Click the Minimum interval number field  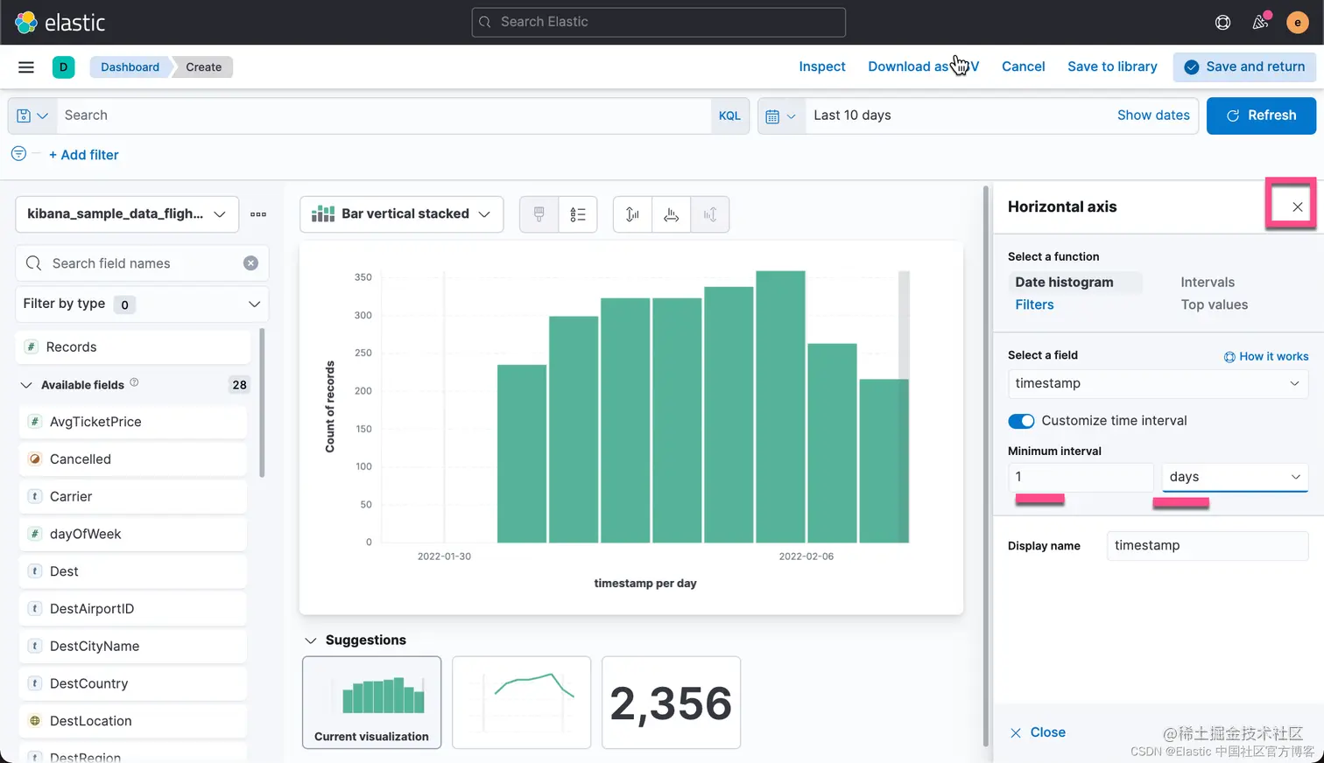[1081, 477]
